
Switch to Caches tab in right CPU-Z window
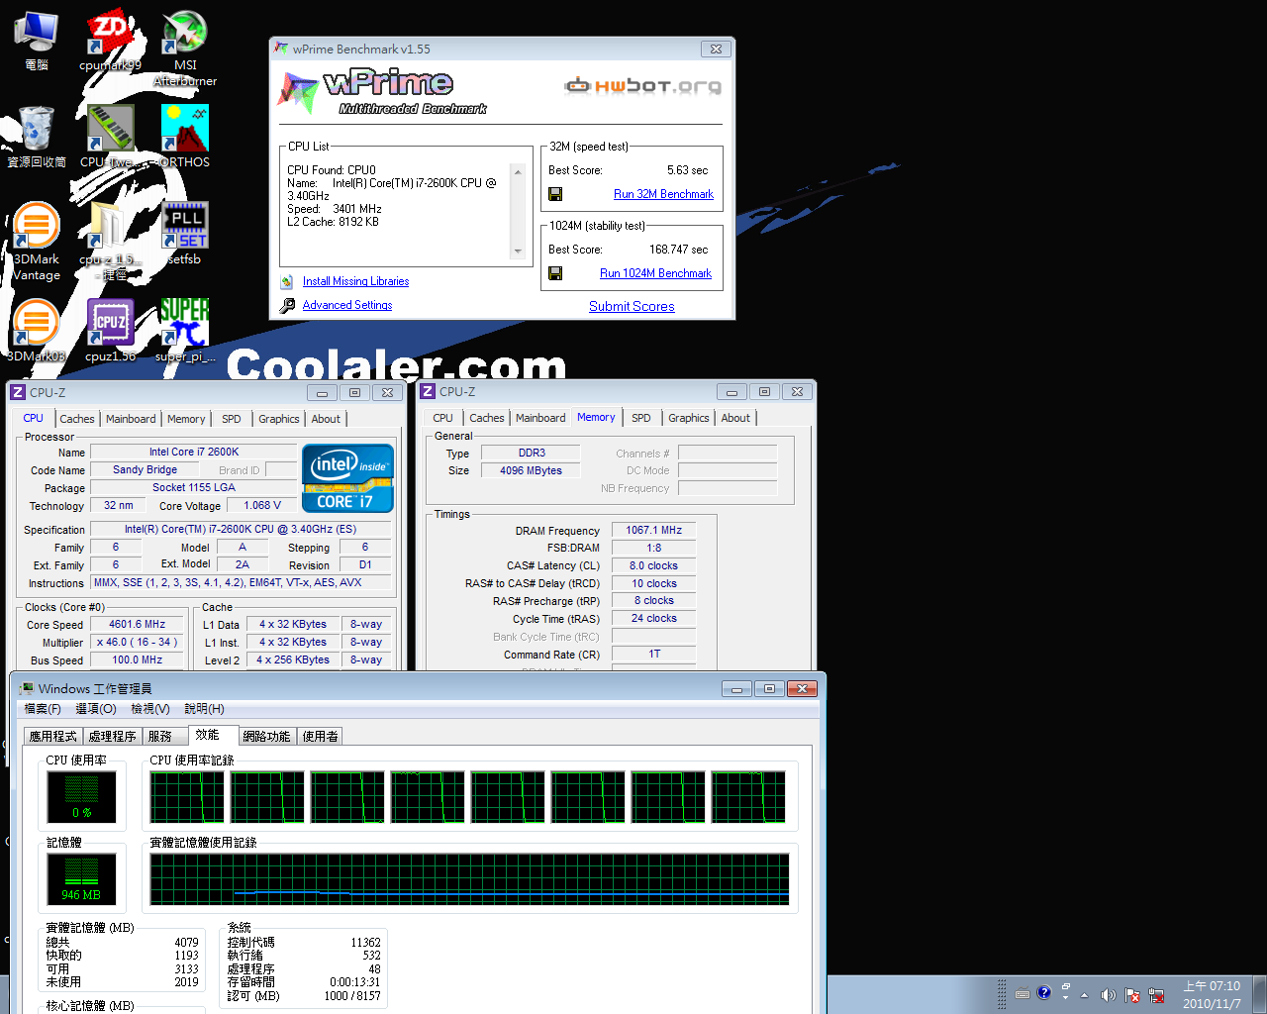point(487,418)
